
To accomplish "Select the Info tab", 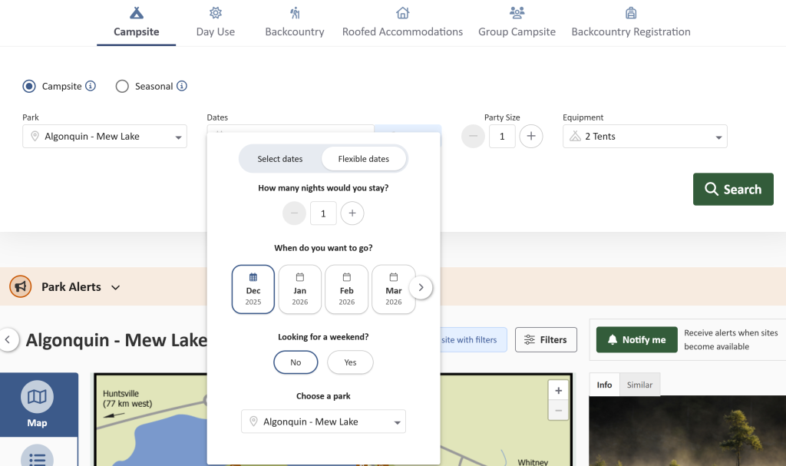I will click(604, 384).
